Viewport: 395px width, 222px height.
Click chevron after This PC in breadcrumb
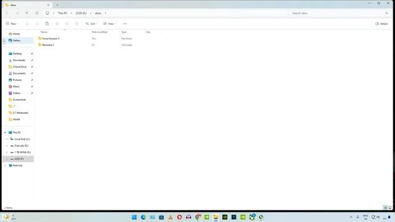72,13
